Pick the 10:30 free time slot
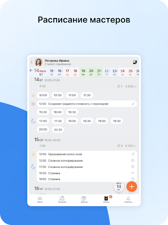 click(57, 95)
